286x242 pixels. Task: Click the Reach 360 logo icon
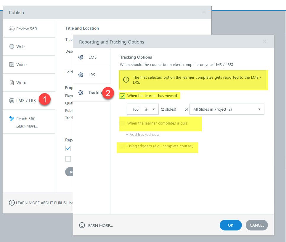pyautogui.click(x=12, y=119)
